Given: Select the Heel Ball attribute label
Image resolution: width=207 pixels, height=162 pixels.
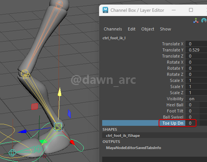Looking at the screenshot, I should pos(175,105).
